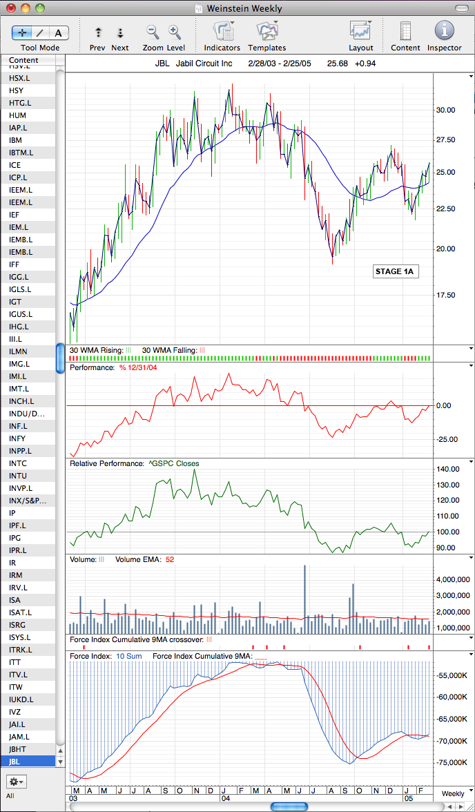The image size is (475, 812).
Task: Click the Content column header
Action: [28, 60]
